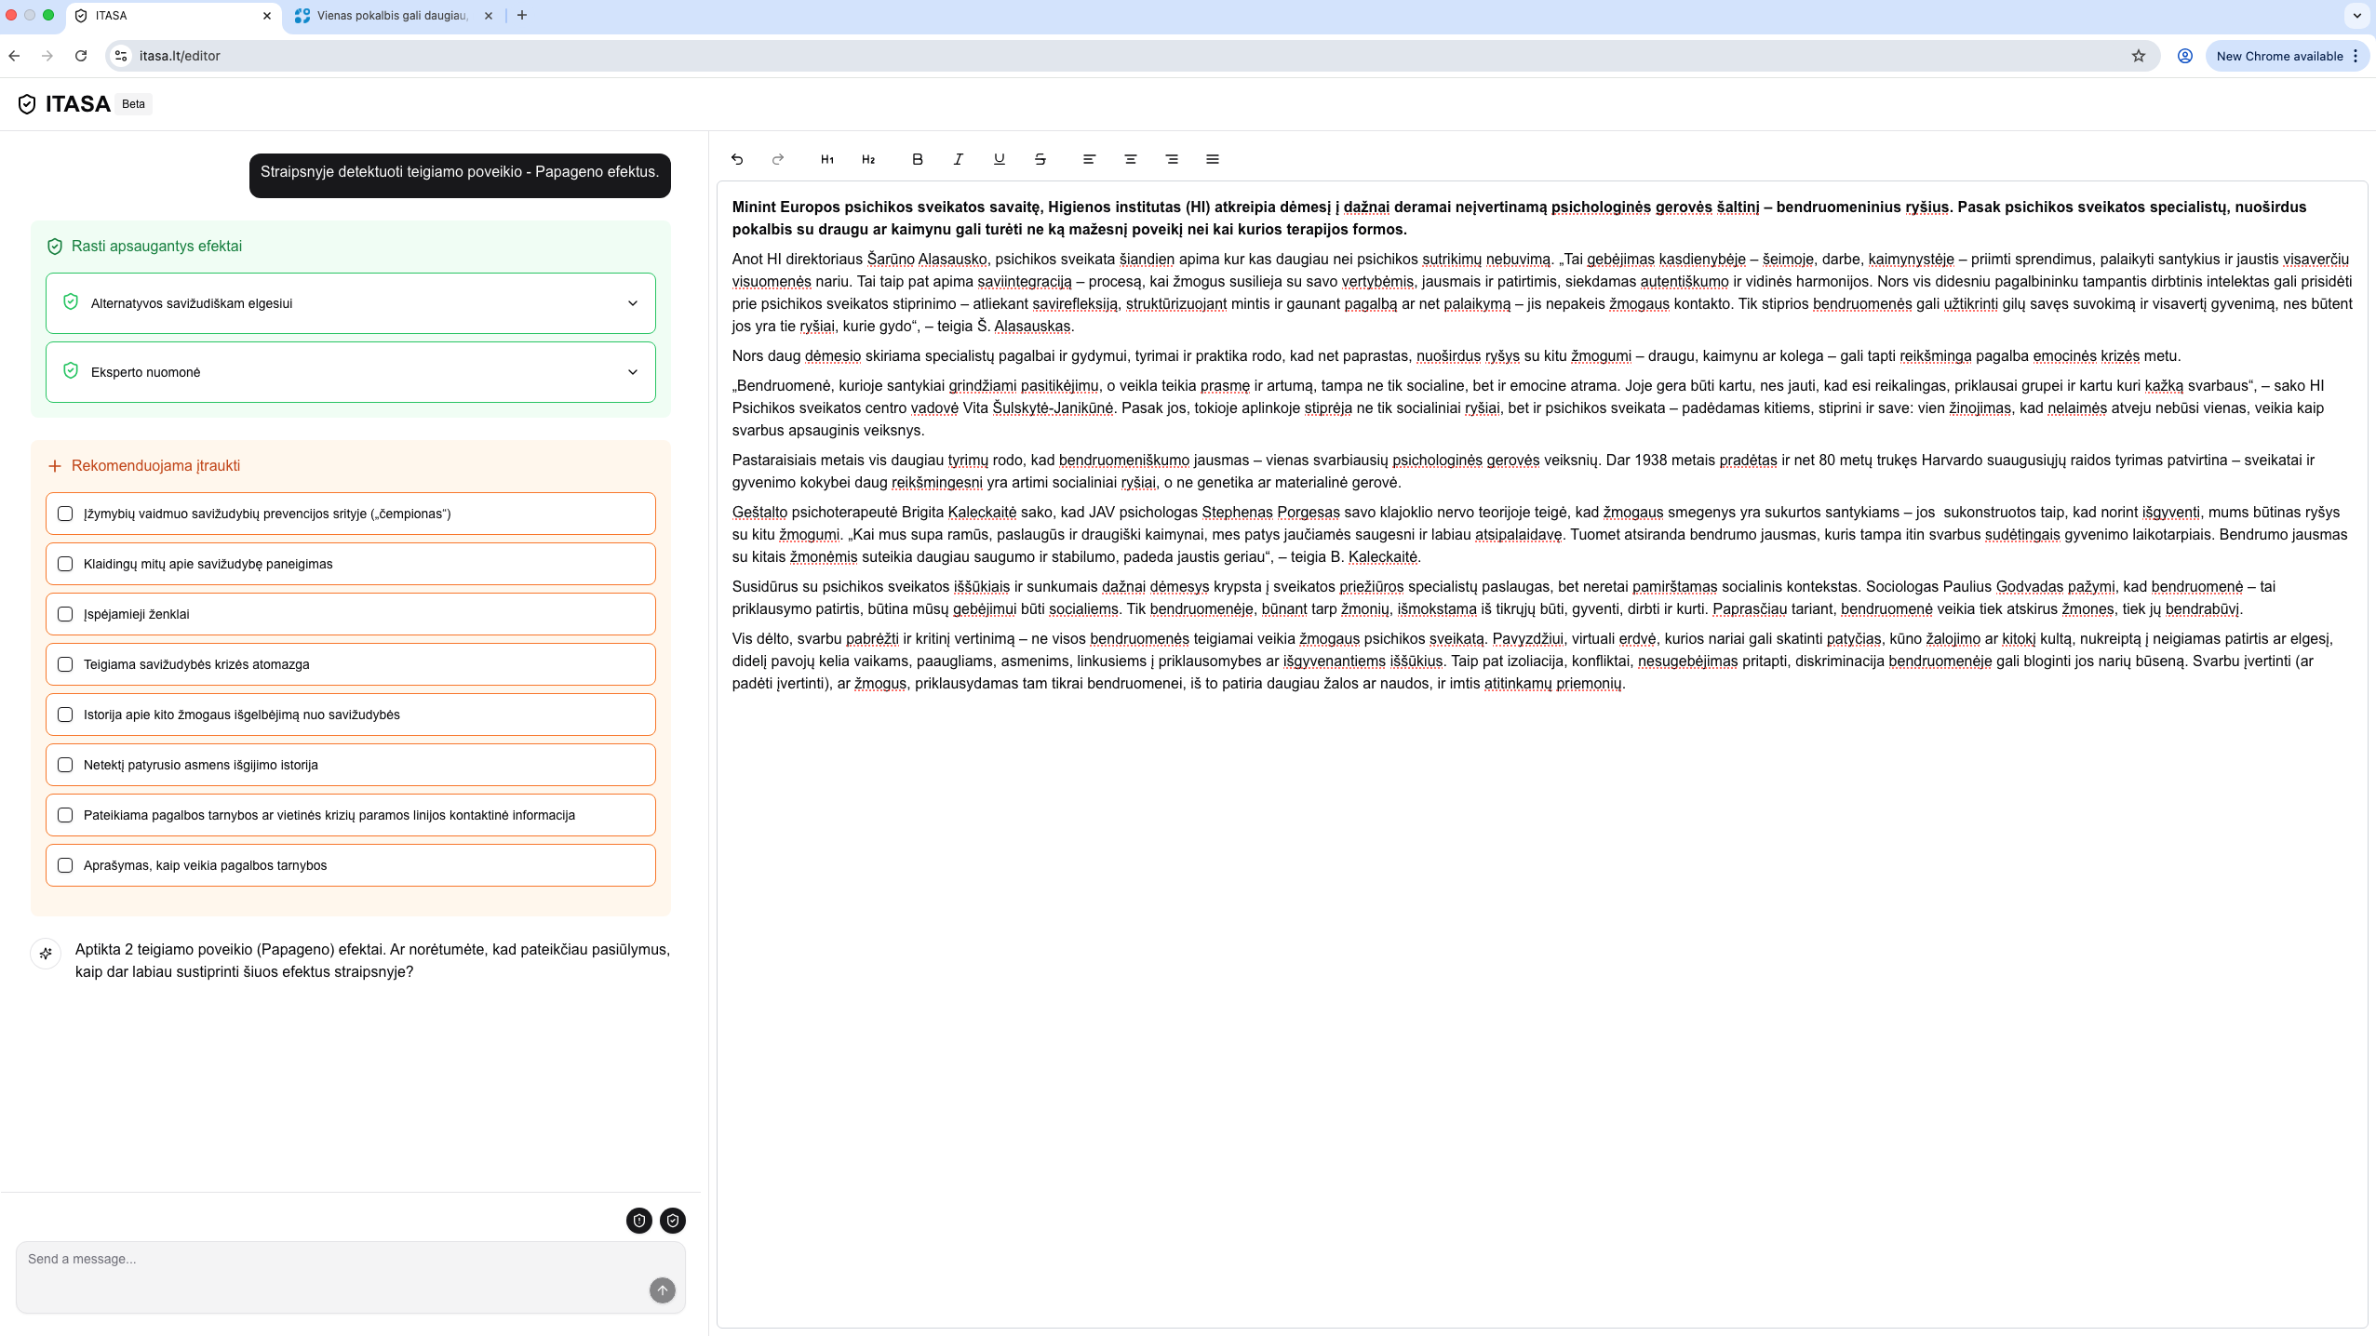Open the tab search dropdown arrow
The height and width of the screenshot is (1336, 2376).
pyautogui.click(x=2357, y=15)
